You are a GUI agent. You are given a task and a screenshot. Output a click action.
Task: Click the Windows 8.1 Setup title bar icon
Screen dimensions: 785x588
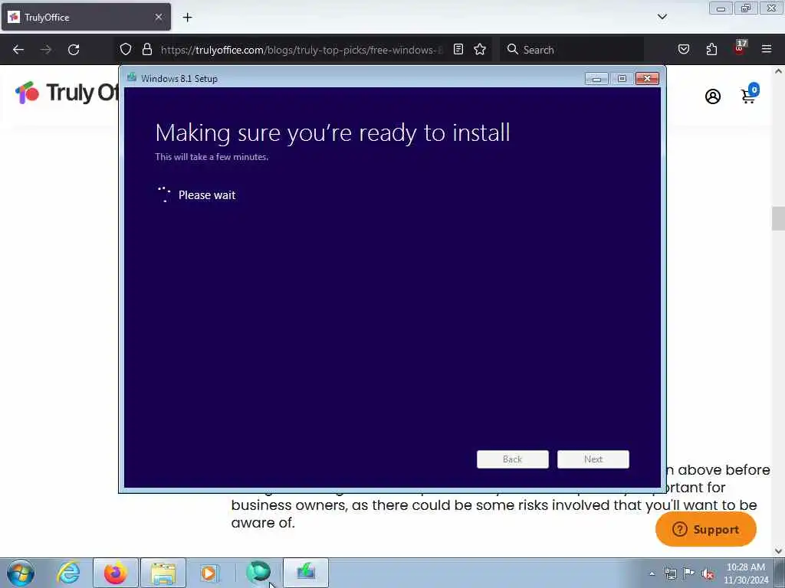coord(132,77)
